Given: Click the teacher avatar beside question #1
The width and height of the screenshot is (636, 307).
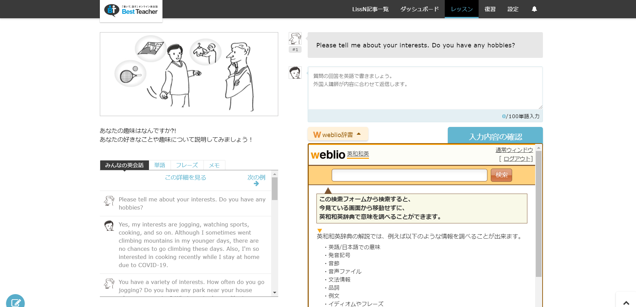Looking at the screenshot, I should (x=295, y=39).
